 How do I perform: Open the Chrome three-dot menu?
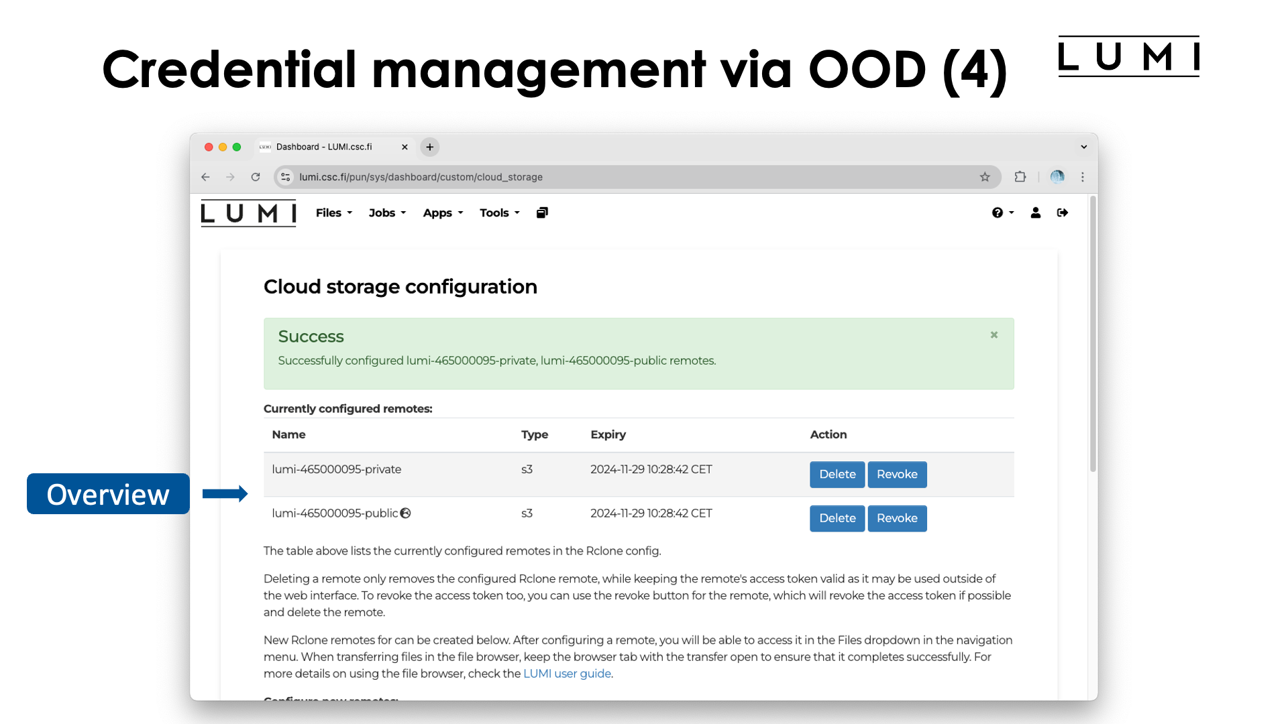pos(1083,177)
